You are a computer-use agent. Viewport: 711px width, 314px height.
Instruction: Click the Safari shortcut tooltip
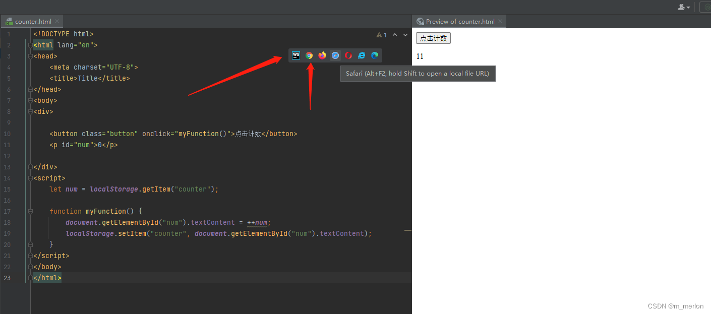point(418,74)
